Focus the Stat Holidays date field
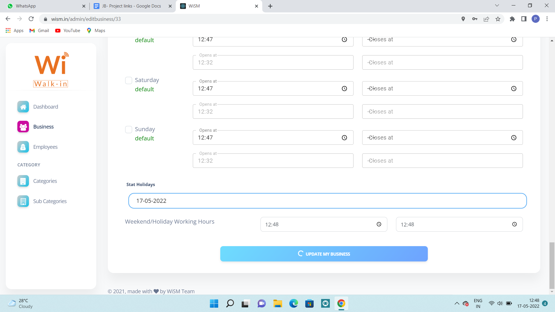This screenshot has width=555, height=312. coord(327,201)
